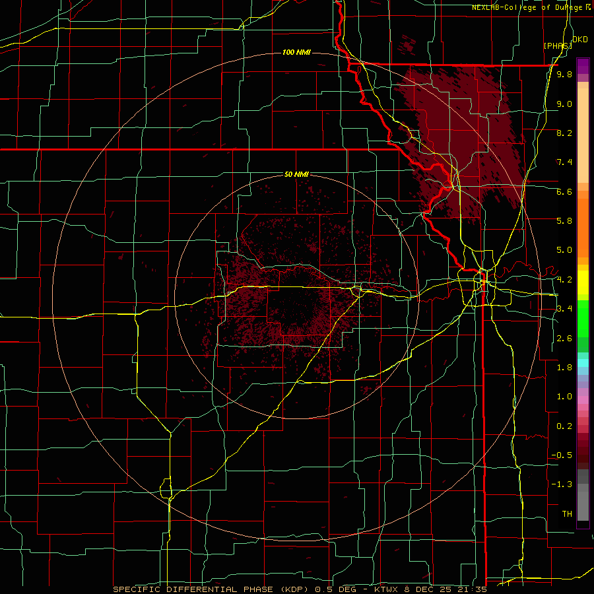The image size is (594, 594).
Task: Click the 9.0 value on the color scale
Action: (564, 104)
